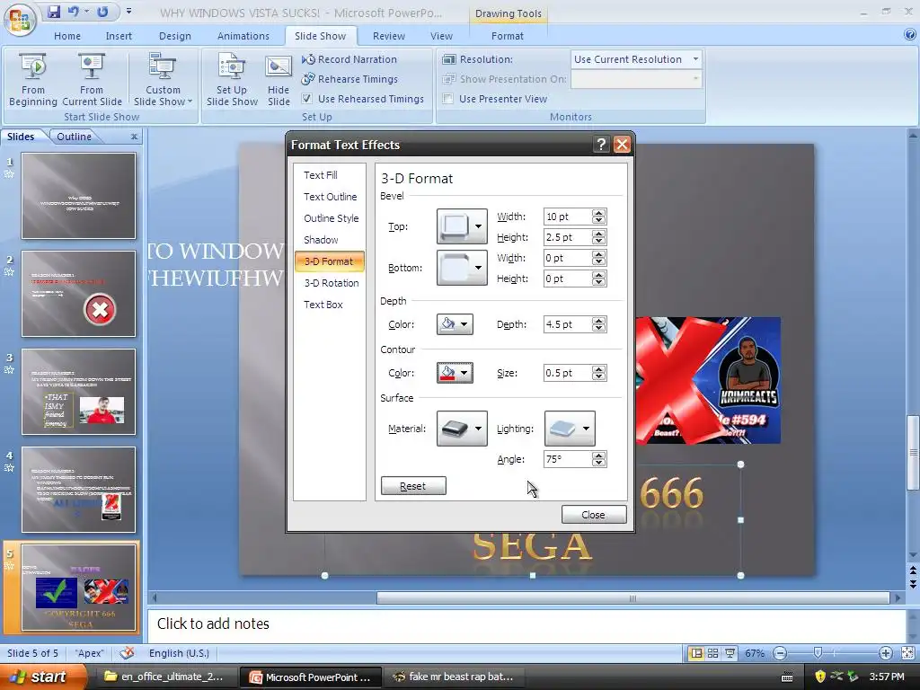Open Custom Slide Show menu
The height and width of the screenshot is (690, 920).
tap(163, 80)
